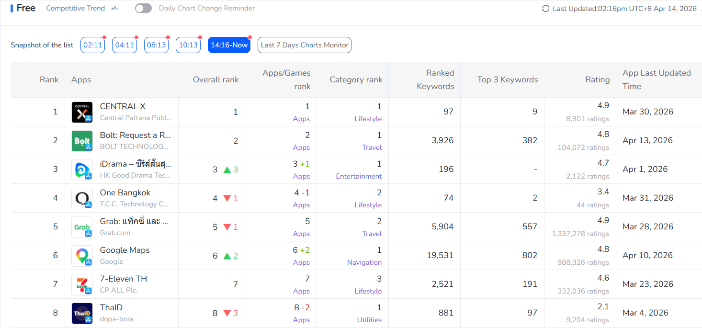702x328 pixels.
Task: Select the One Bangkok app icon
Action: [82, 198]
